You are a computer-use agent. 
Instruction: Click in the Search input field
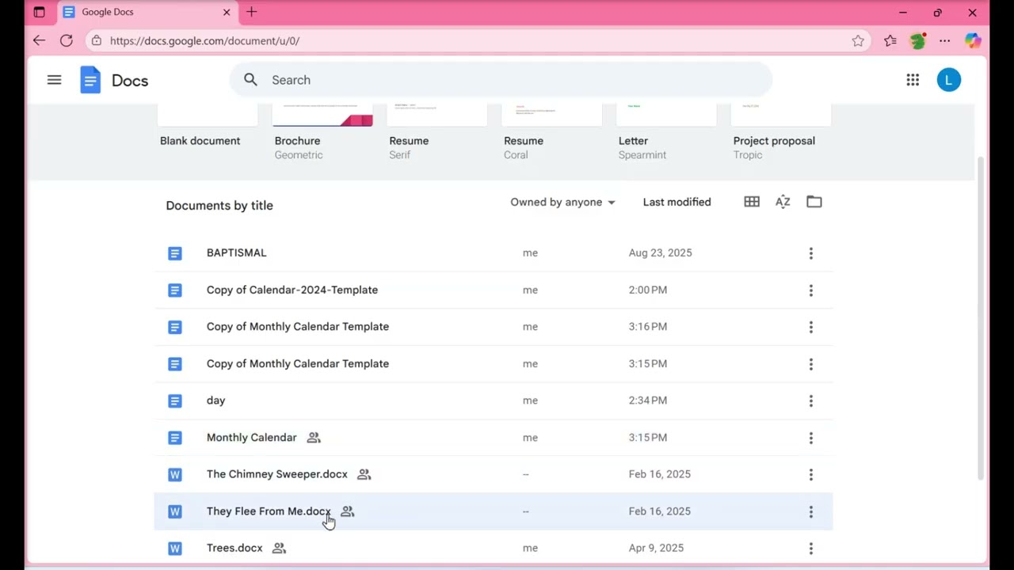click(x=501, y=80)
